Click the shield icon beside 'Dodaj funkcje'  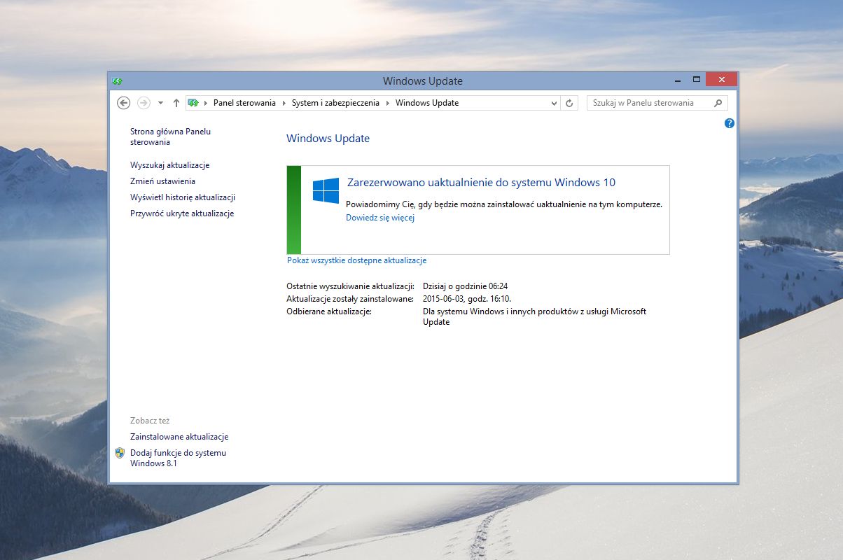(120, 453)
